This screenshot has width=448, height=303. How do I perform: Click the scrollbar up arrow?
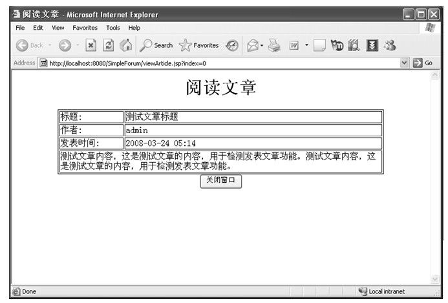coord(435,76)
